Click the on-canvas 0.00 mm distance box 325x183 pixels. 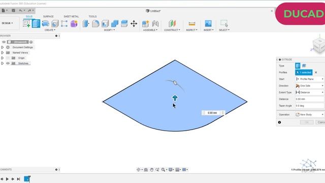[212, 113]
